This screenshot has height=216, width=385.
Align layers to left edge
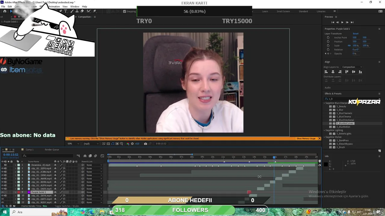coord(326,72)
